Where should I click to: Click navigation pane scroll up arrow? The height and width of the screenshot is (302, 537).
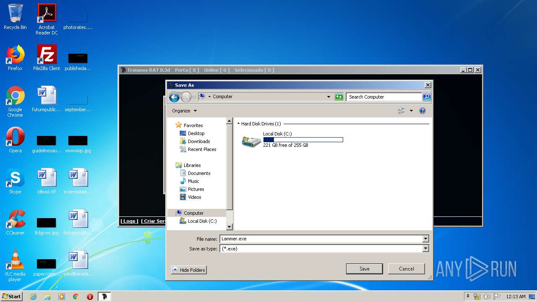(x=229, y=121)
